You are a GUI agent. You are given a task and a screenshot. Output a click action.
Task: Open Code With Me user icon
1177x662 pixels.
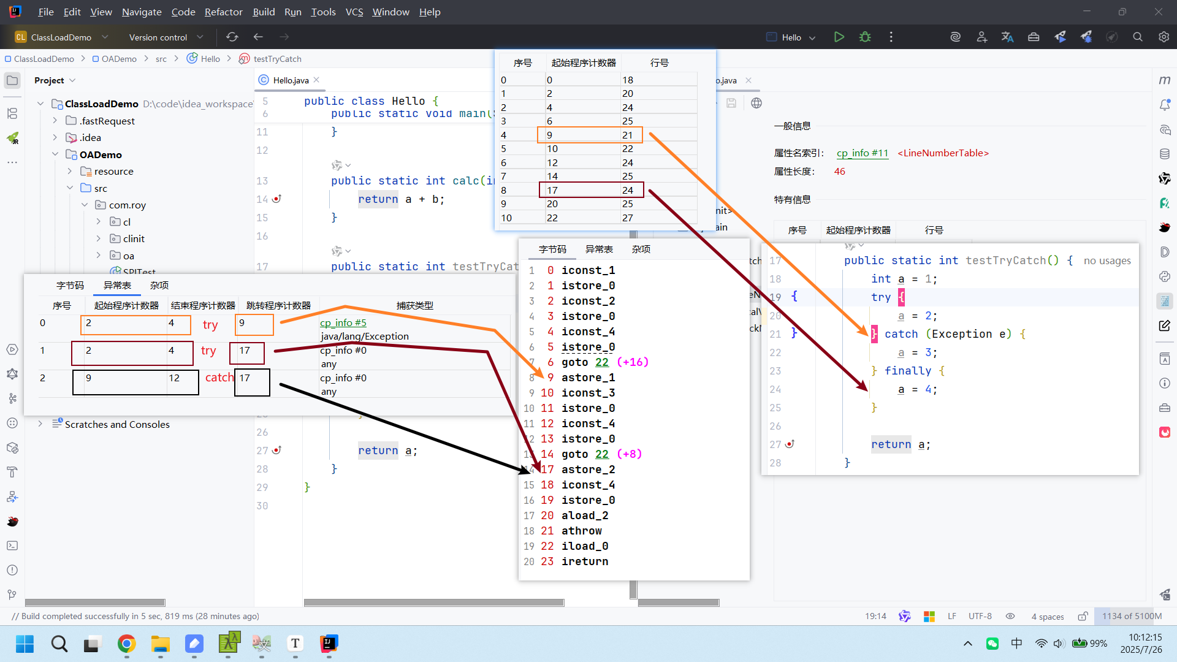pyautogui.click(x=981, y=37)
